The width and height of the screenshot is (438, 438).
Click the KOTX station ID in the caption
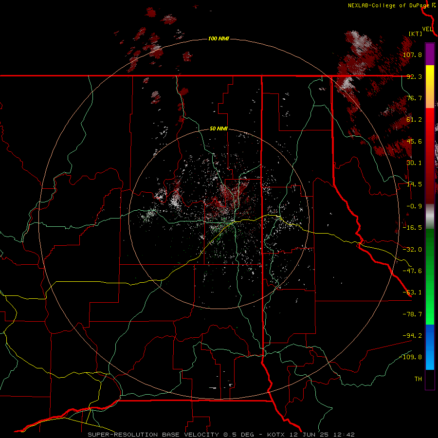tap(276, 435)
